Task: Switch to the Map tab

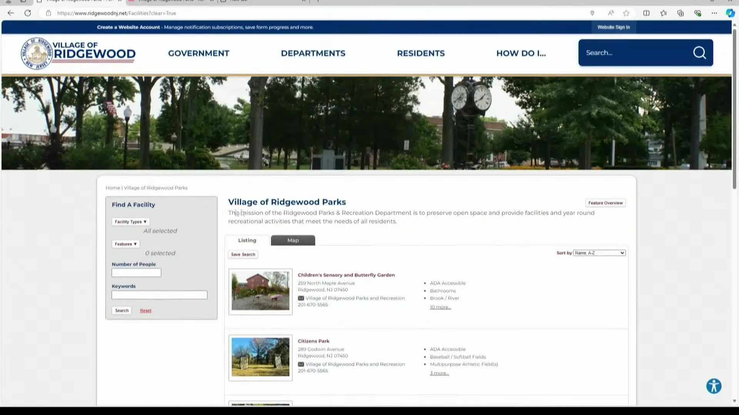Action: tap(293, 240)
